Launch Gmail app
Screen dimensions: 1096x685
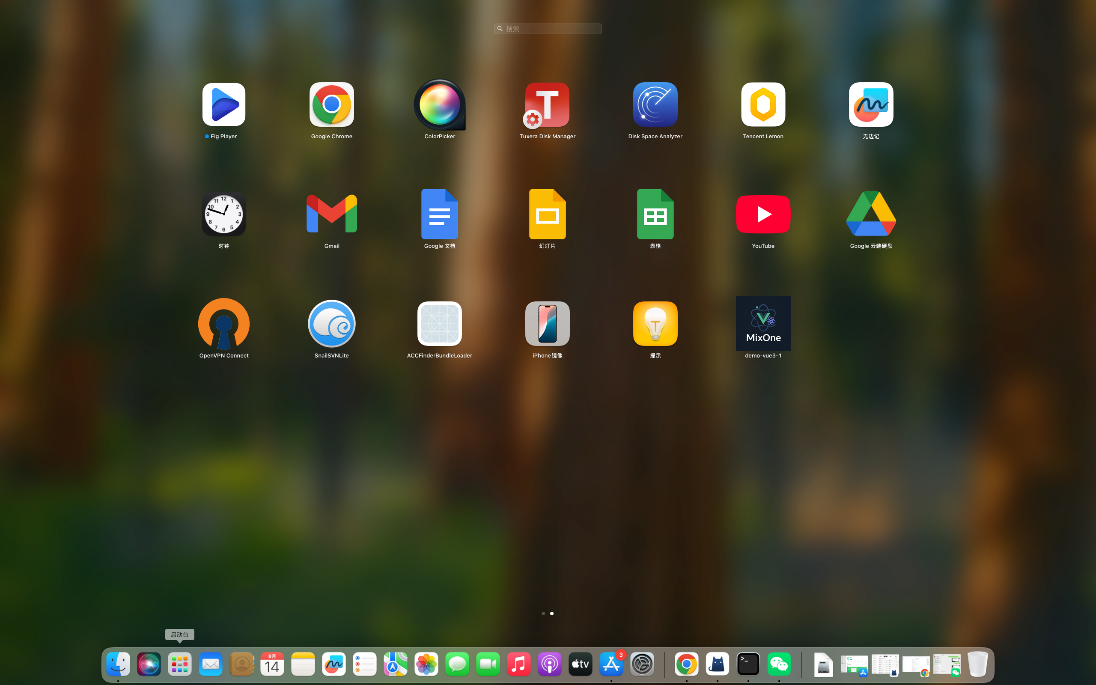click(x=331, y=214)
